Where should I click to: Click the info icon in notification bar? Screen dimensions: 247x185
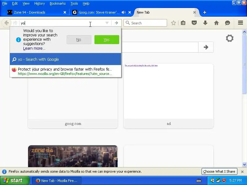pos(4,172)
